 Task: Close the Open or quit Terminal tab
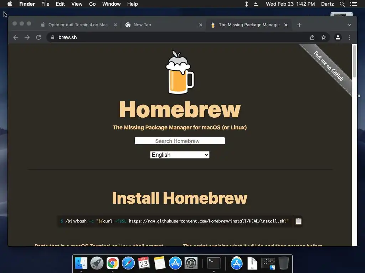pyautogui.click(x=115, y=25)
